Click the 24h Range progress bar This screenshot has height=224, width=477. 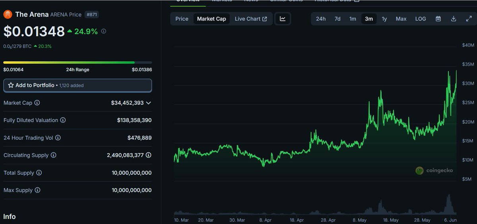[78, 62]
